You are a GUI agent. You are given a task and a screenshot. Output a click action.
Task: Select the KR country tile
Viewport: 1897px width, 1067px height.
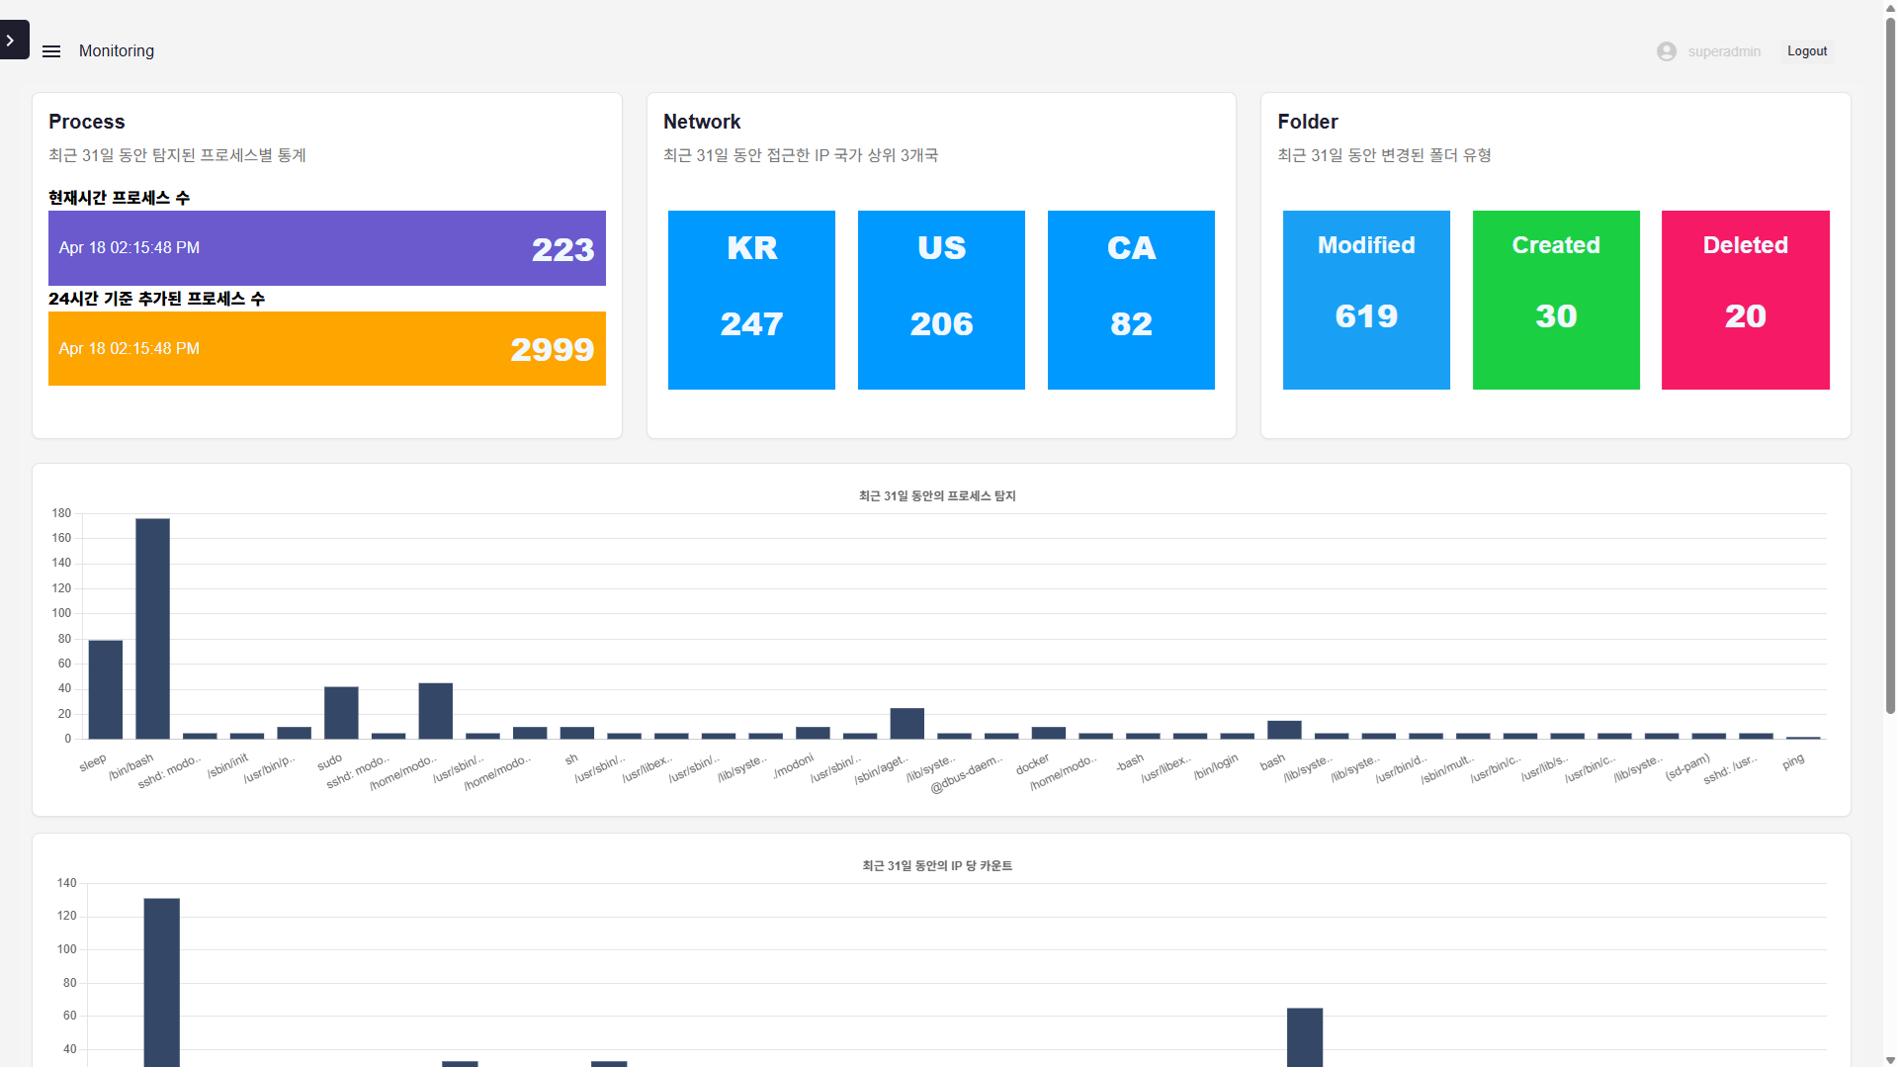pyautogui.click(x=751, y=300)
